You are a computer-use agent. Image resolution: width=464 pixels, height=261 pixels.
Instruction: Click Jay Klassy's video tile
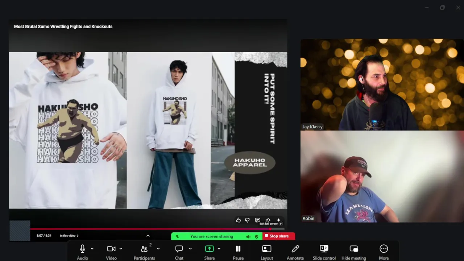coord(382,84)
